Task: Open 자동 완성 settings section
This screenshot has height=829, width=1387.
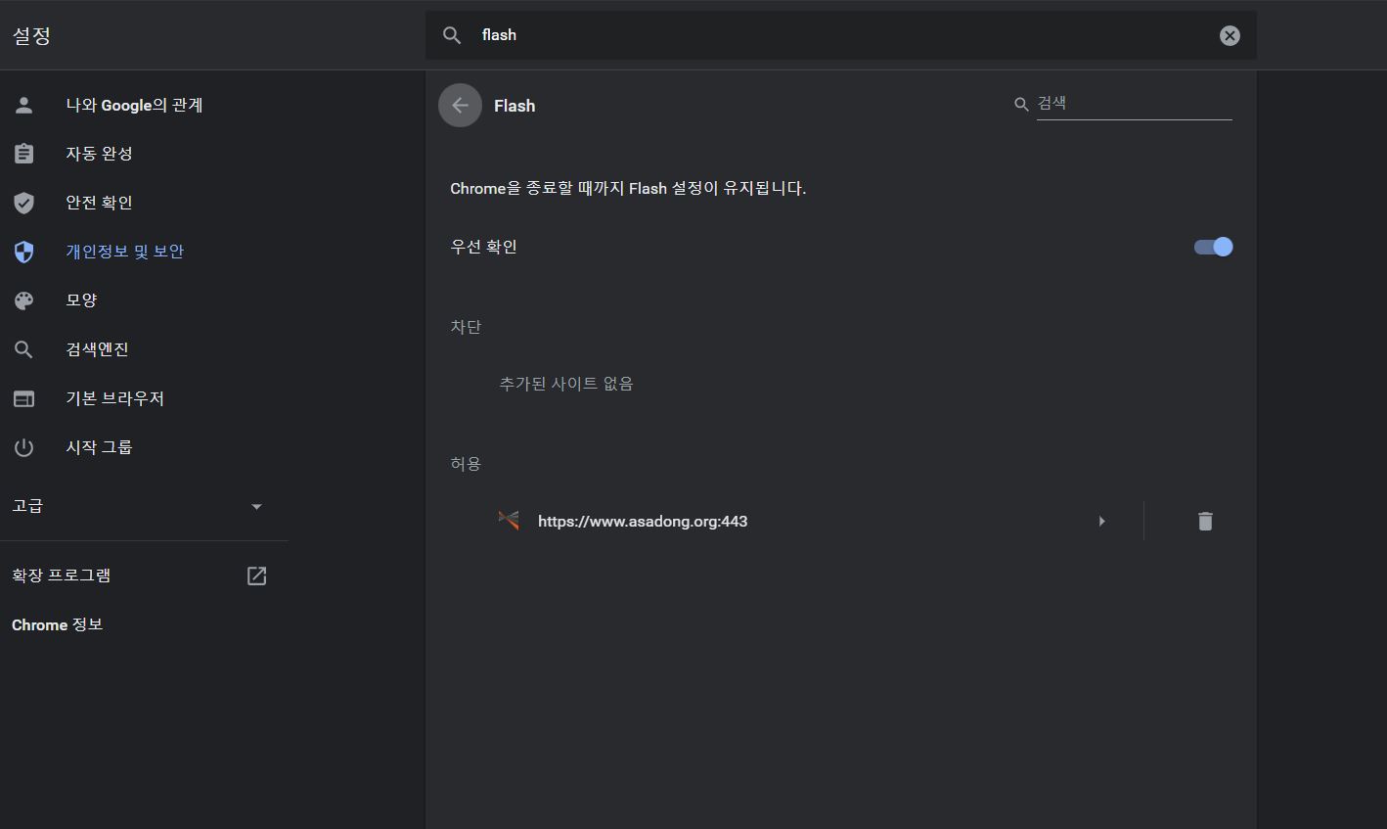Action: click(x=99, y=154)
